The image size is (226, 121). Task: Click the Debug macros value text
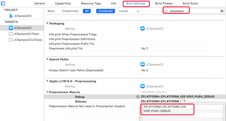pos(178,97)
